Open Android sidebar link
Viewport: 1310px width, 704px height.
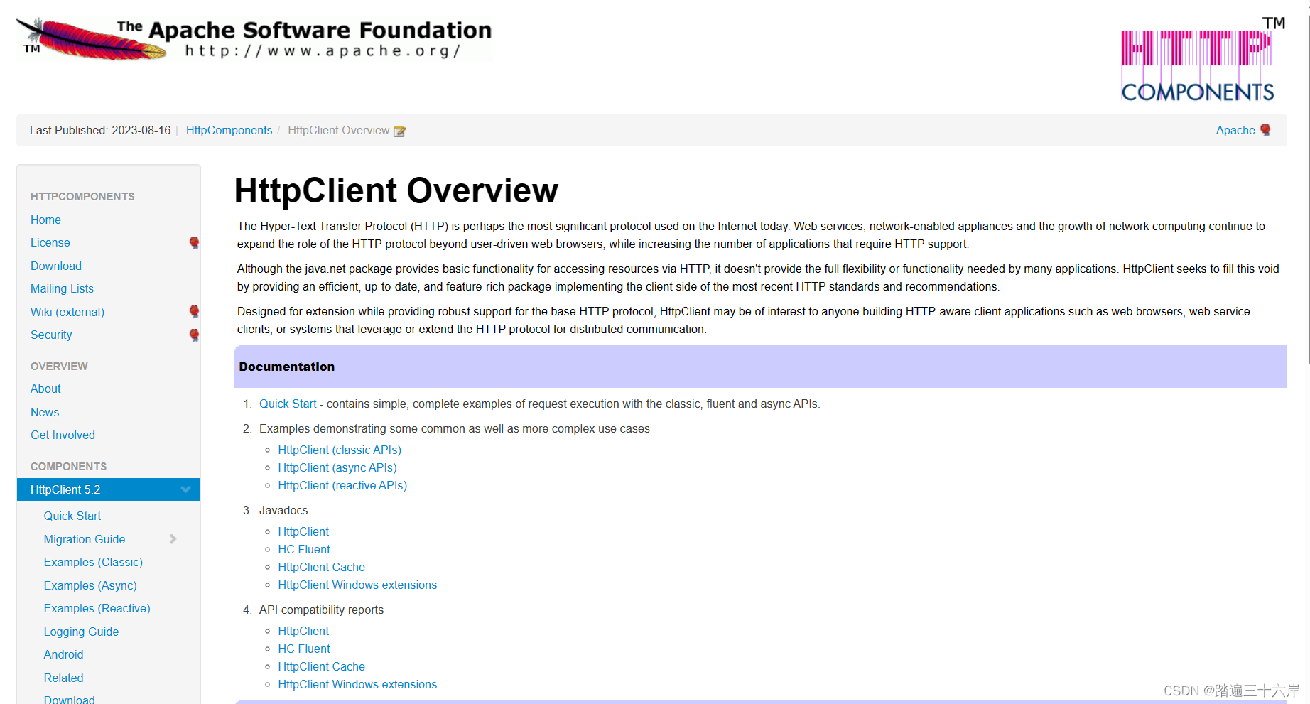tap(63, 655)
